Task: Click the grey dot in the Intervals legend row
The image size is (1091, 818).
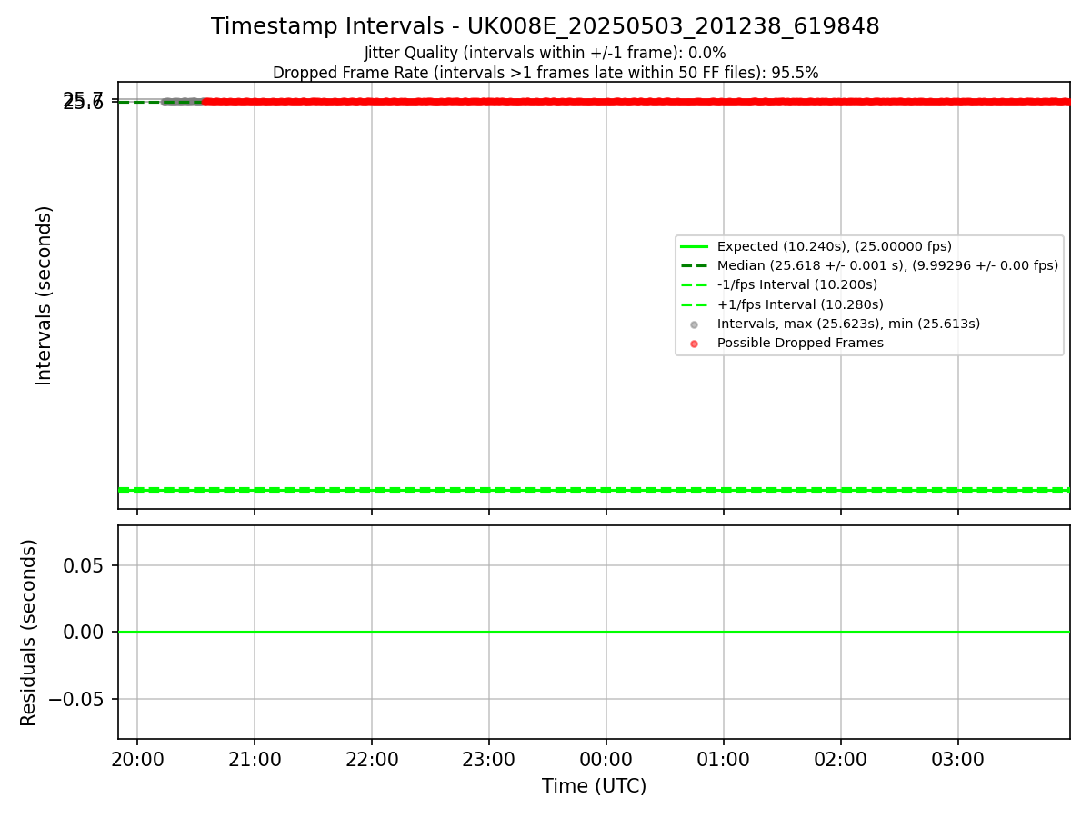Action: [694, 324]
